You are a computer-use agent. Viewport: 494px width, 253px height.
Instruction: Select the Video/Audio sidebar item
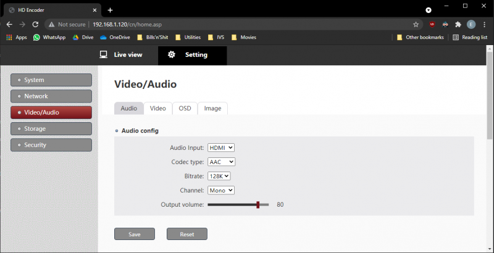point(51,112)
